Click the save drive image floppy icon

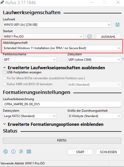[118, 25]
